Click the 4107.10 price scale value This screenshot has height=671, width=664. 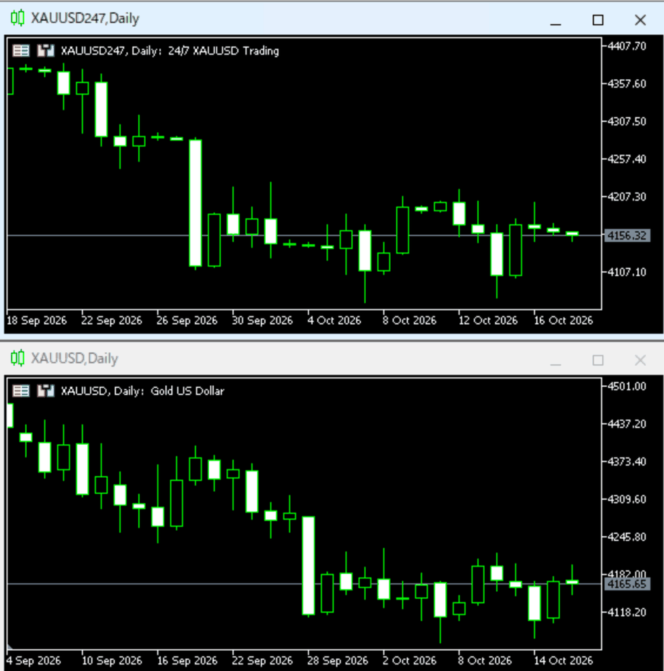click(627, 272)
